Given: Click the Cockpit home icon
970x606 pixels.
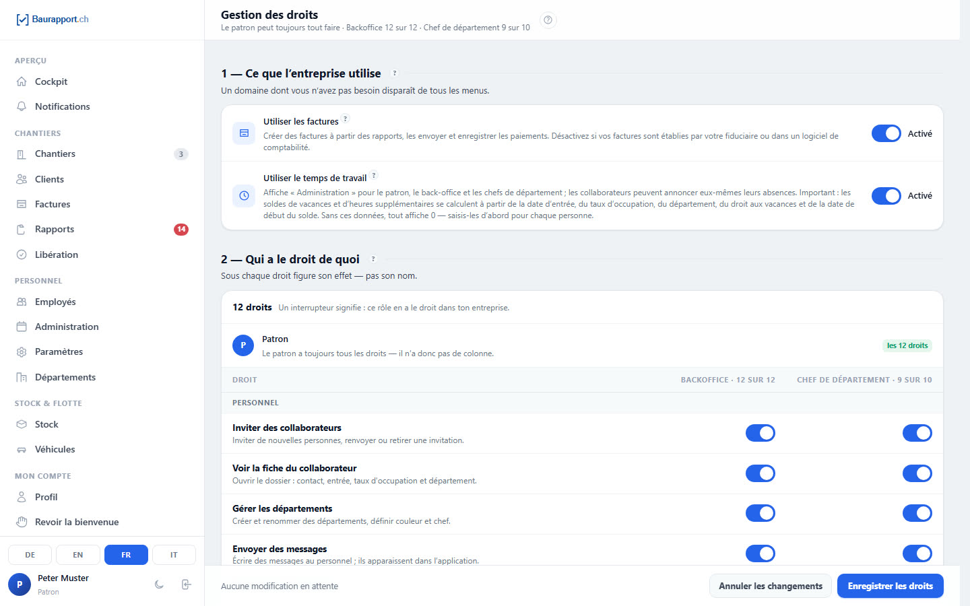Looking at the screenshot, I should click(22, 81).
